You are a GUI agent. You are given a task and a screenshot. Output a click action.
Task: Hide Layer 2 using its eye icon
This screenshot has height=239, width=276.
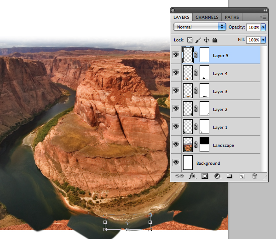(176, 109)
